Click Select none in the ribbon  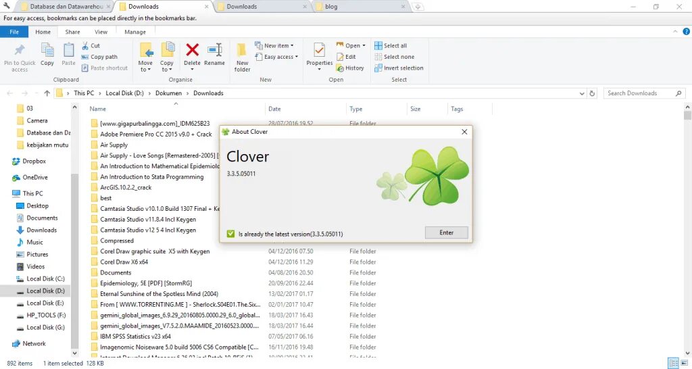395,57
